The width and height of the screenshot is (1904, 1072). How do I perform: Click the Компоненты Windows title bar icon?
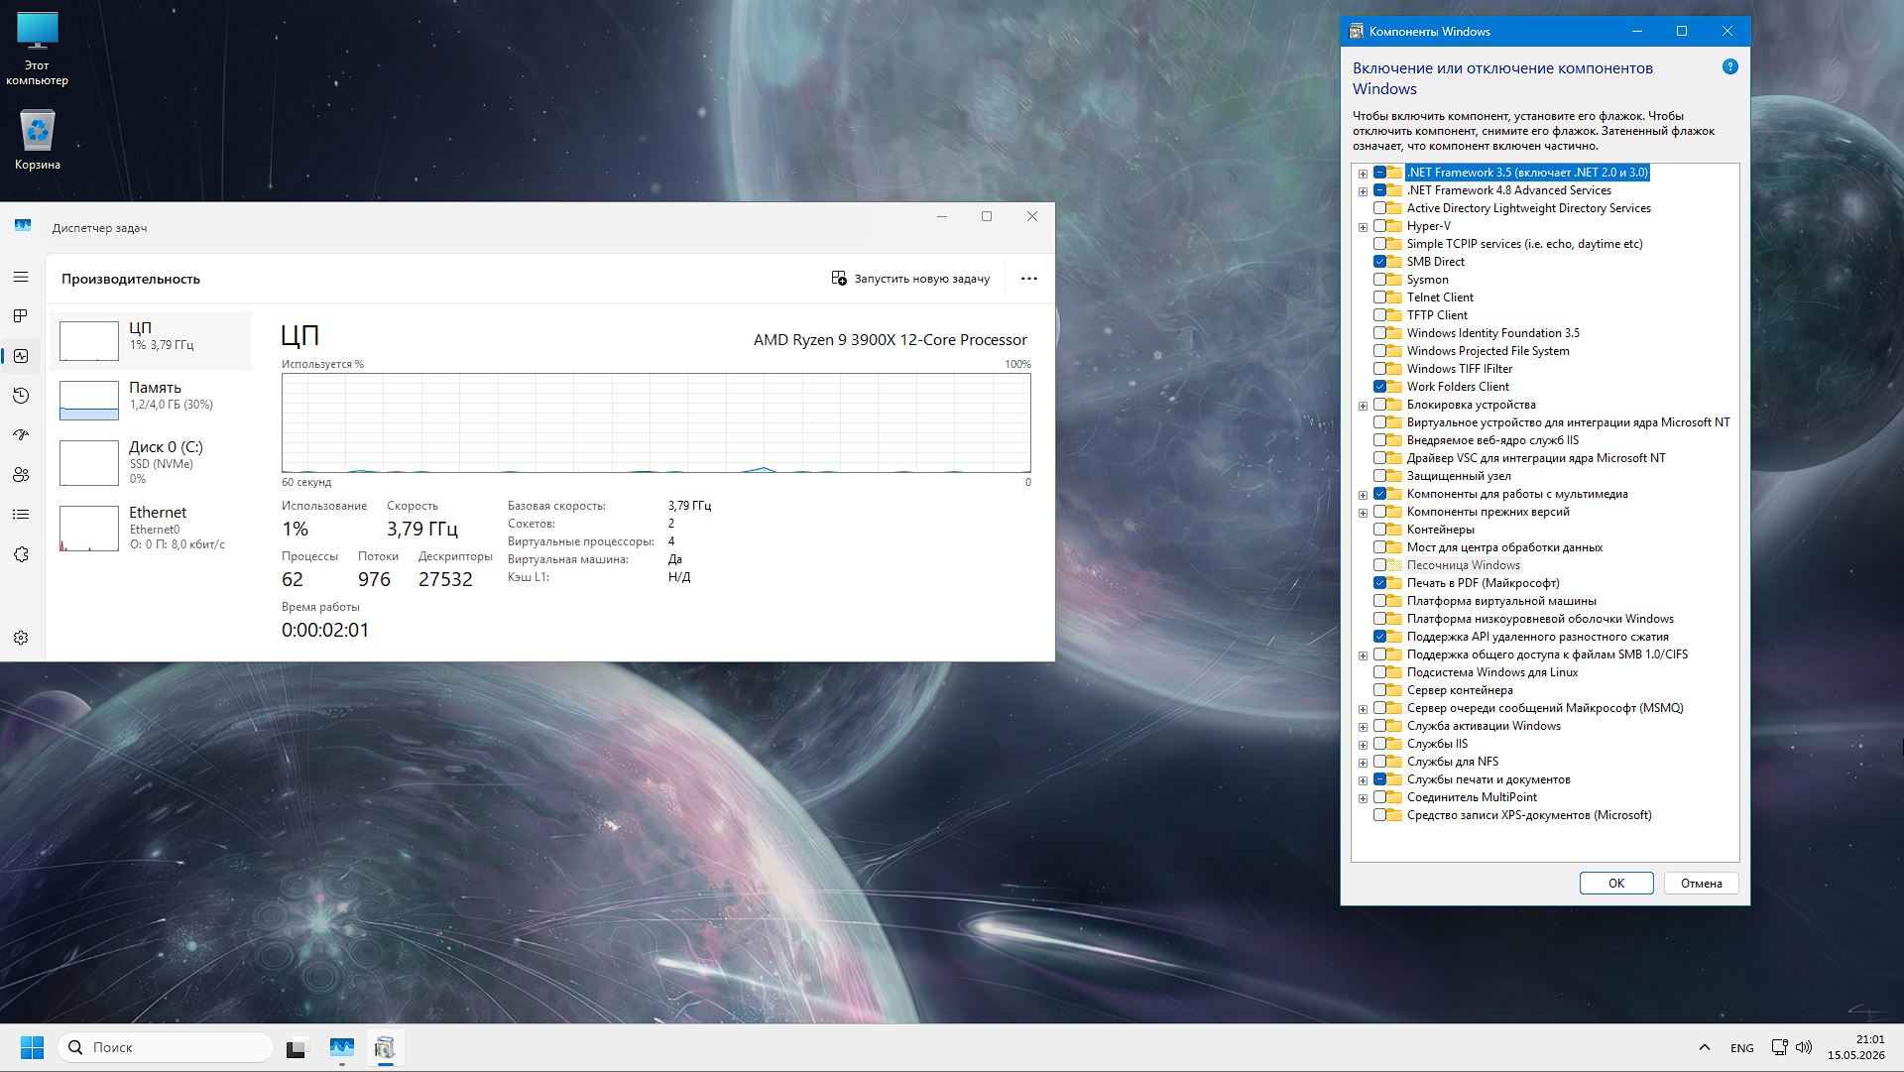coord(1357,32)
